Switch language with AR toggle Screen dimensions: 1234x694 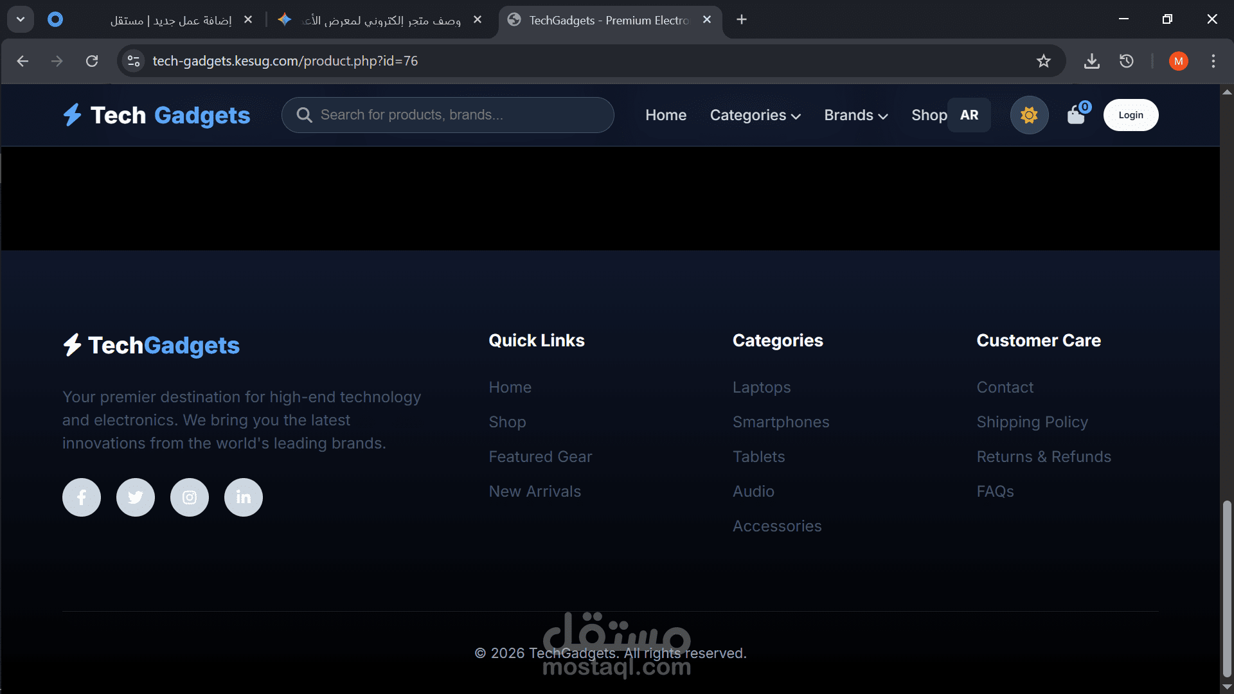(969, 115)
